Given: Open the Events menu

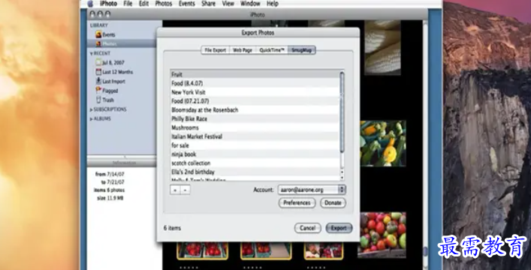Looking at the screenshot, I should point(186,4).
